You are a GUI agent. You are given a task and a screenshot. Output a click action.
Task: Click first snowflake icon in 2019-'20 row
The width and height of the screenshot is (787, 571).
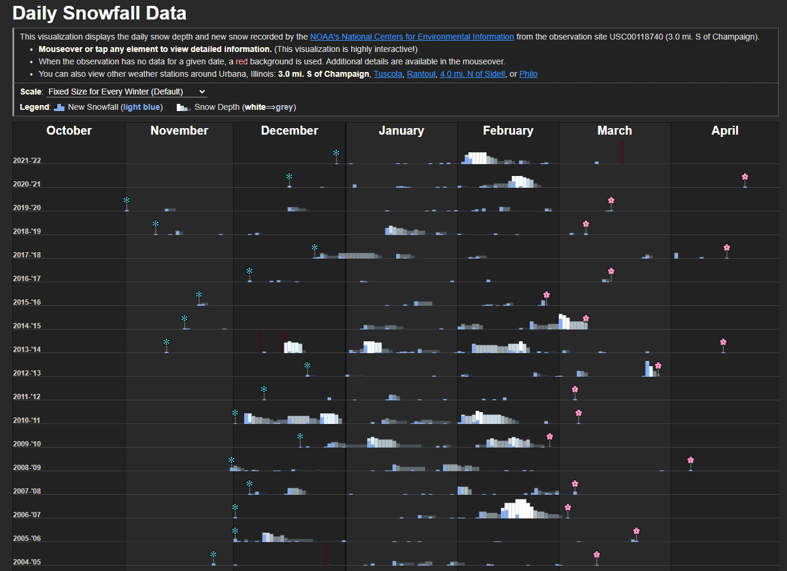coord(127,201)
